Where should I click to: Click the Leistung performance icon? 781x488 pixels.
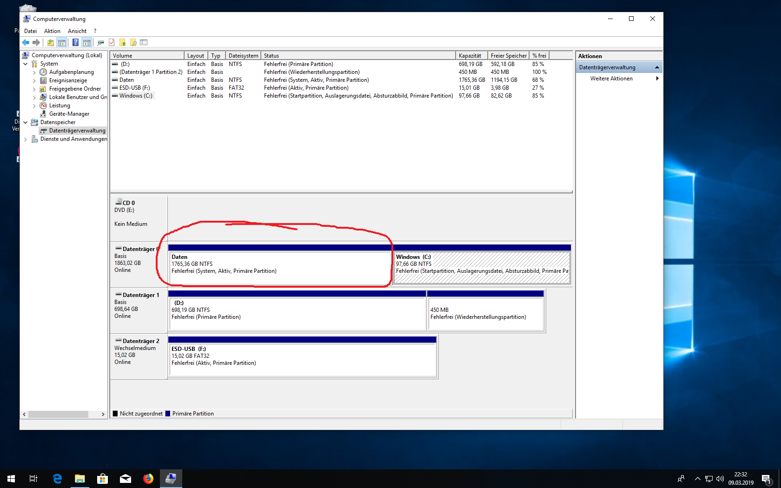point(43,106)
